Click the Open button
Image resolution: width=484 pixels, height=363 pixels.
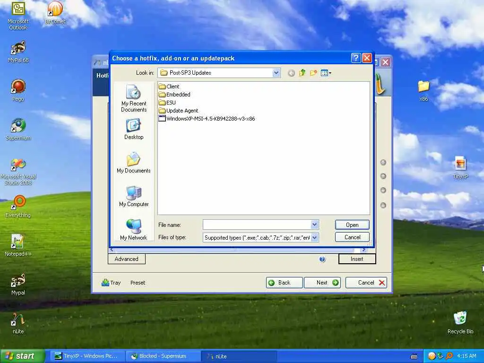[352, 225]
